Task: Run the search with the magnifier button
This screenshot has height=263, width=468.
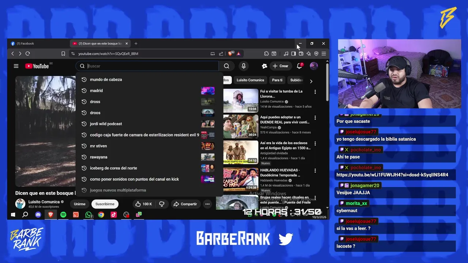Action: pyautogui.click(x=227, y=66)
